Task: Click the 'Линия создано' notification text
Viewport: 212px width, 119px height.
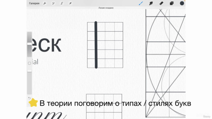Action: pos(106,8)
